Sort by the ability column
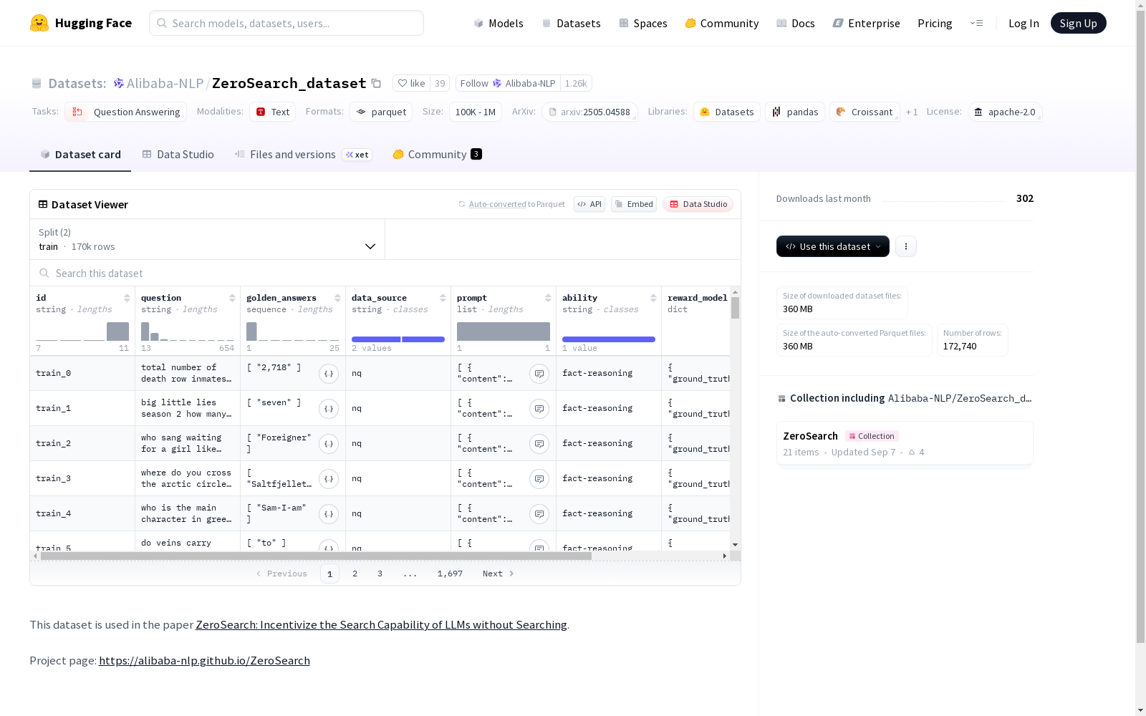The height and width of the screenshot is (716, 1146). coord(653,298)
